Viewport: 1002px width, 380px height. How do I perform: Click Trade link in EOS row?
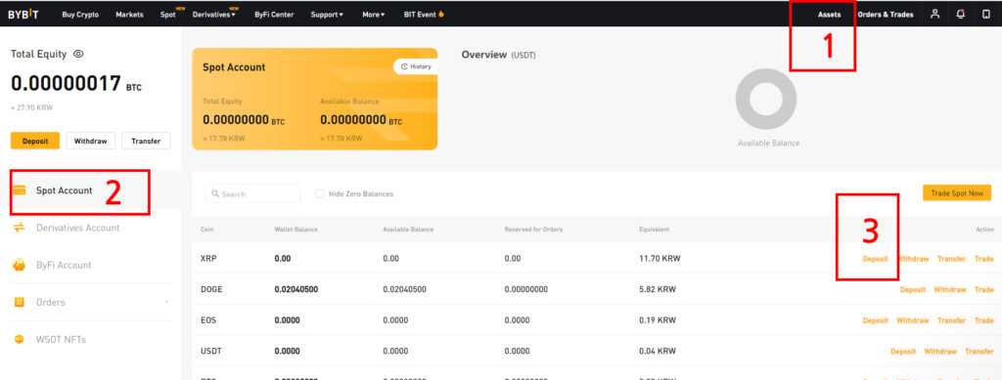click(x=984, y=320)
